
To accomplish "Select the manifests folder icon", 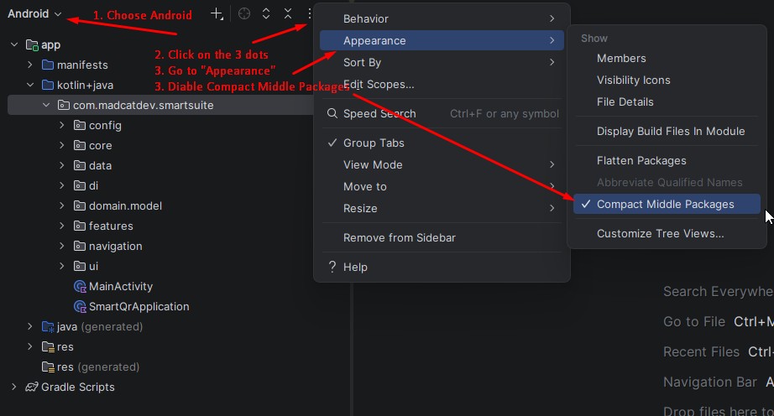I will click(x=48, y=65).
